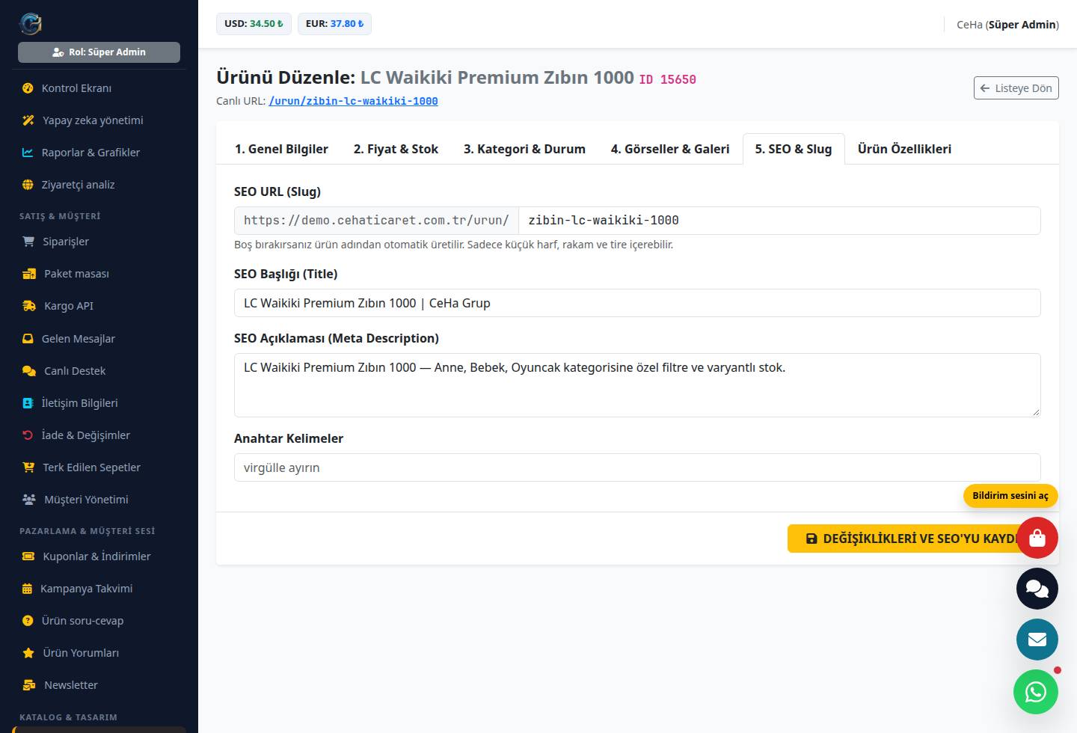
Task: Open the live URL /urun/zibin-lc-waikiki-1000 link
Action: tap(353, 101)
